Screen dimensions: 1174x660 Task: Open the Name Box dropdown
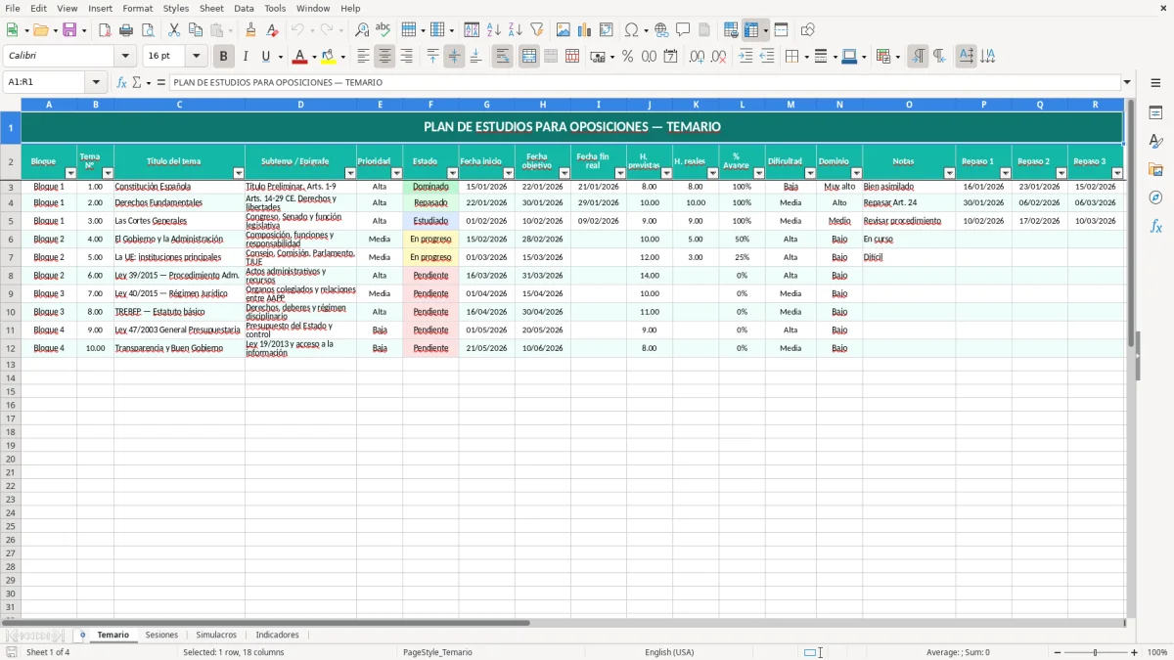(x=96, y=82)
